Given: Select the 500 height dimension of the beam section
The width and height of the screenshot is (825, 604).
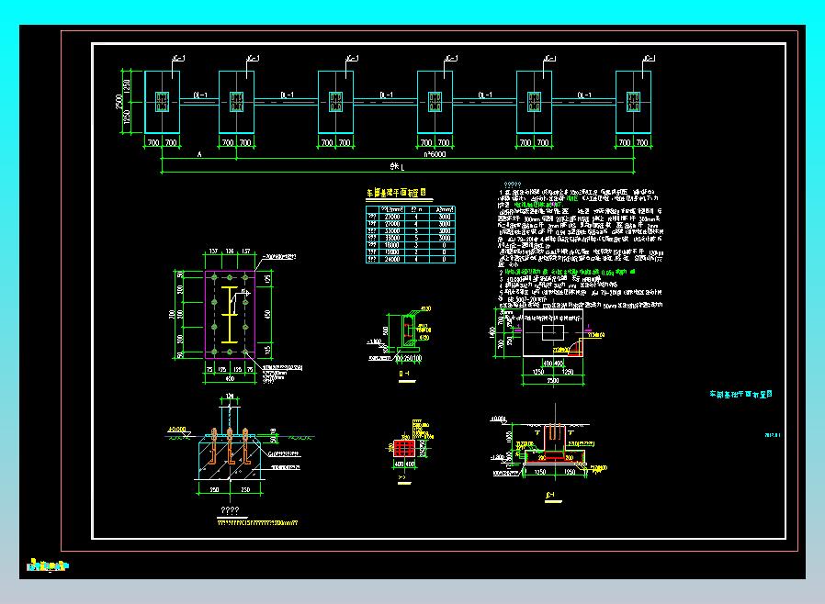Looking at the screenshot, I should pos(386,330).
